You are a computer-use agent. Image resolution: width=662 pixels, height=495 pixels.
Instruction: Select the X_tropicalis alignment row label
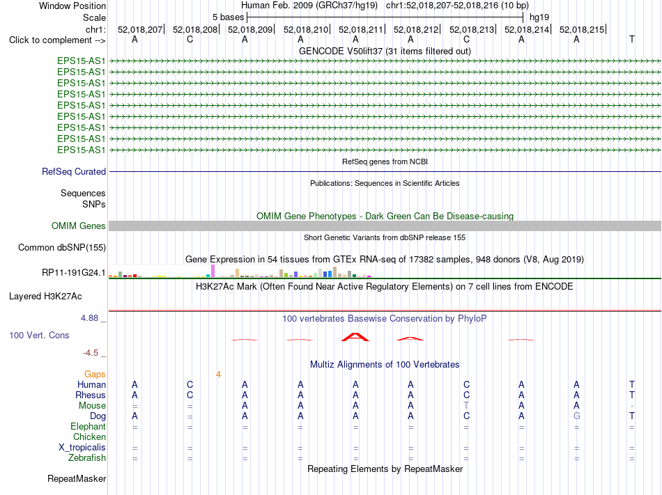[82, 448]
